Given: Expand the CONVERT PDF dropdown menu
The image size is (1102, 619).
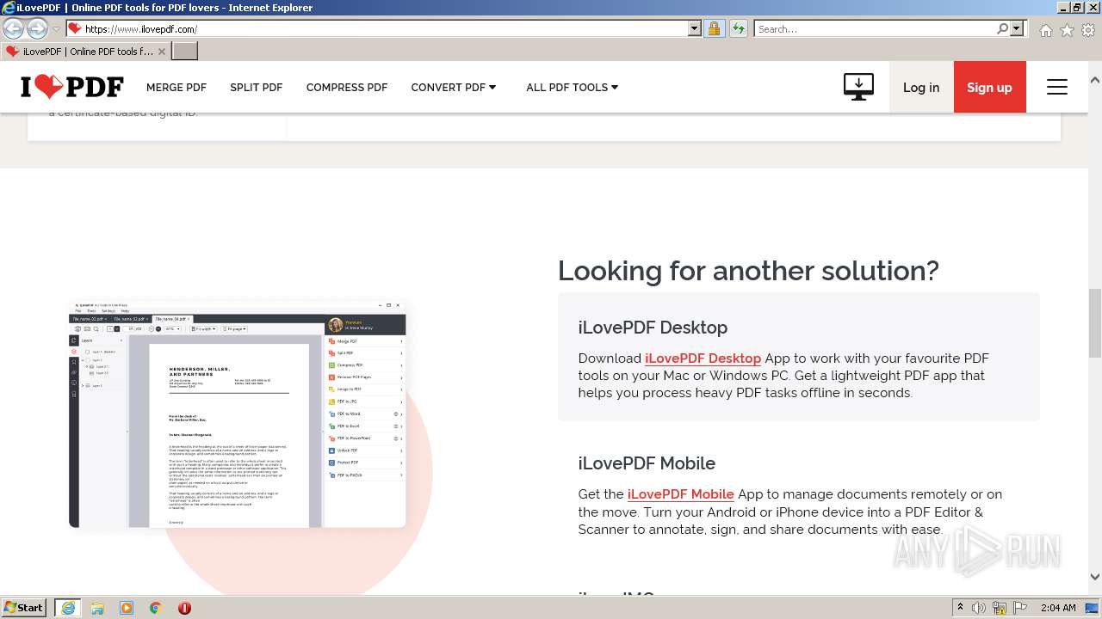Looking at the screenshot, I should point(454,88).
